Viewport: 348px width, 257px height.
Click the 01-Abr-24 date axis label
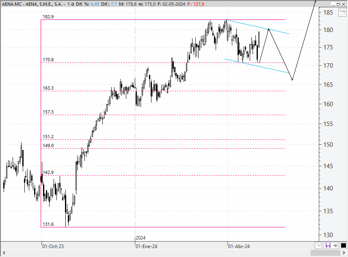(x=239, y=246)
